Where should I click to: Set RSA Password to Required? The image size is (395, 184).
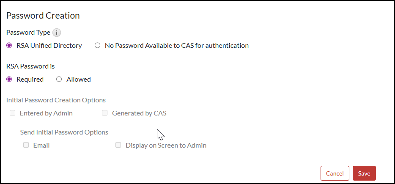click(9, 79)
